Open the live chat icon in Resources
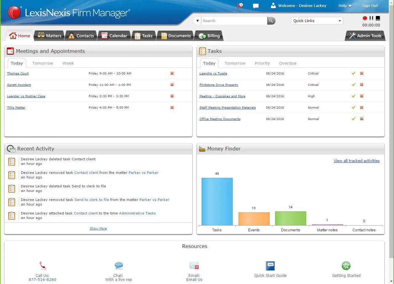Screen dimensions: 394x284 [119, 266]
